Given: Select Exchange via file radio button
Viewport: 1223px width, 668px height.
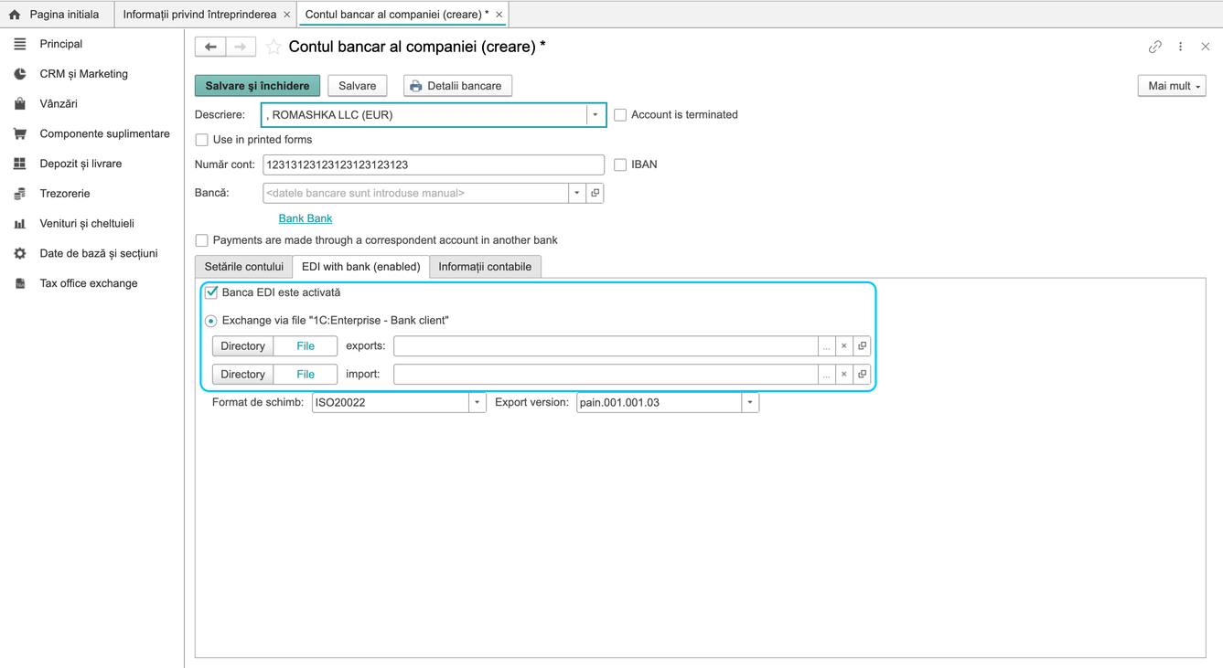Looking at the screenshot, I should (211, 321).
